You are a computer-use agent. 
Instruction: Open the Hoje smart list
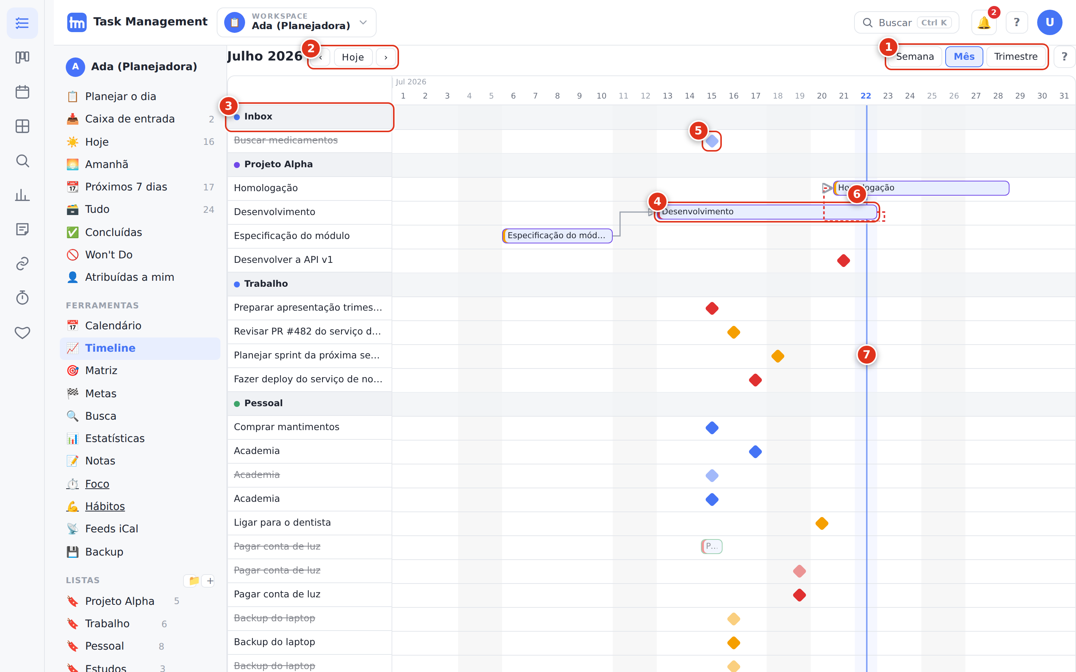(140, 142)
